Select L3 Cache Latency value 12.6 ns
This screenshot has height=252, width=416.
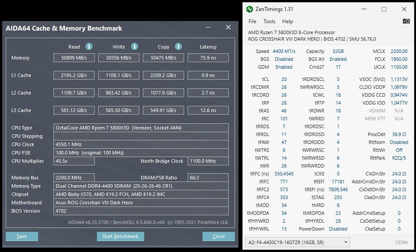point(208,110)
